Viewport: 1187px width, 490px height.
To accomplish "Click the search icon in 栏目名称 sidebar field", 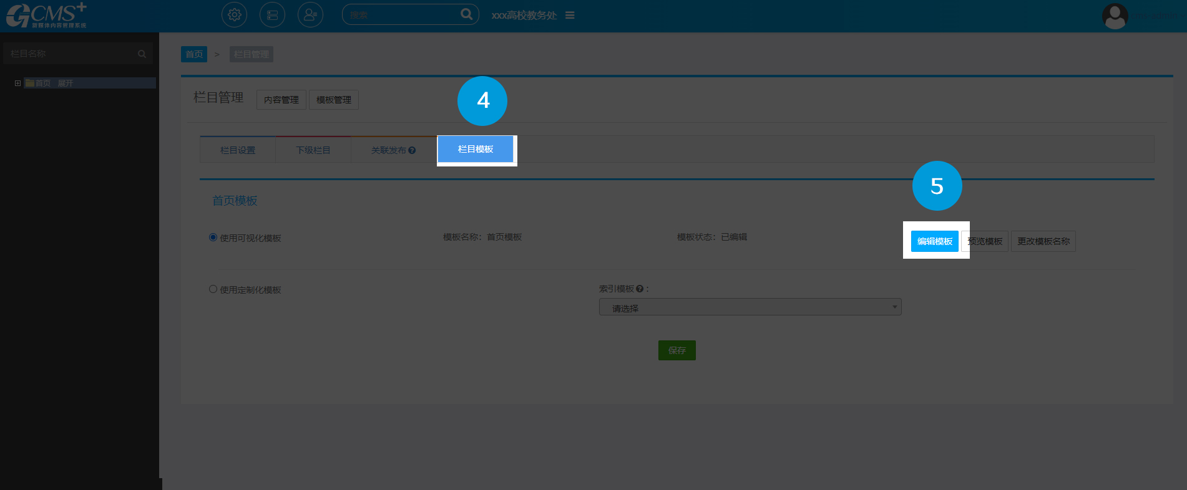I will point(142,54).
